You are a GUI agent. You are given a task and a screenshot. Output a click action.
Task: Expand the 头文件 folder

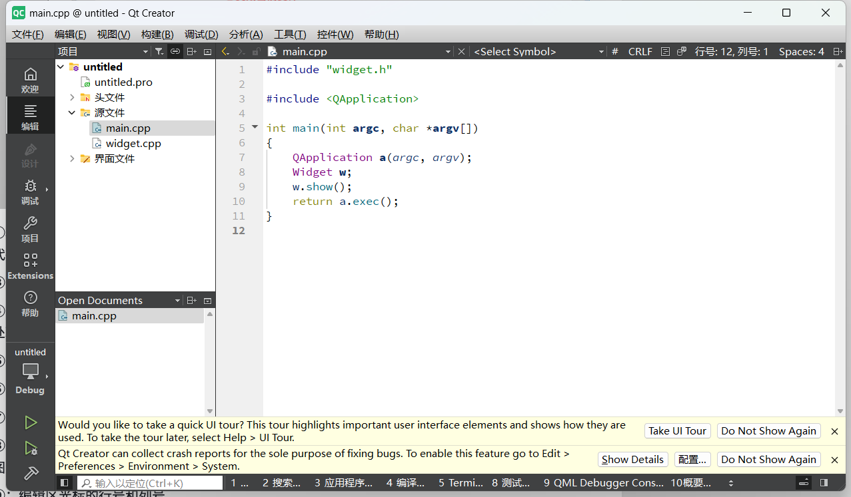tap(72, 97)
